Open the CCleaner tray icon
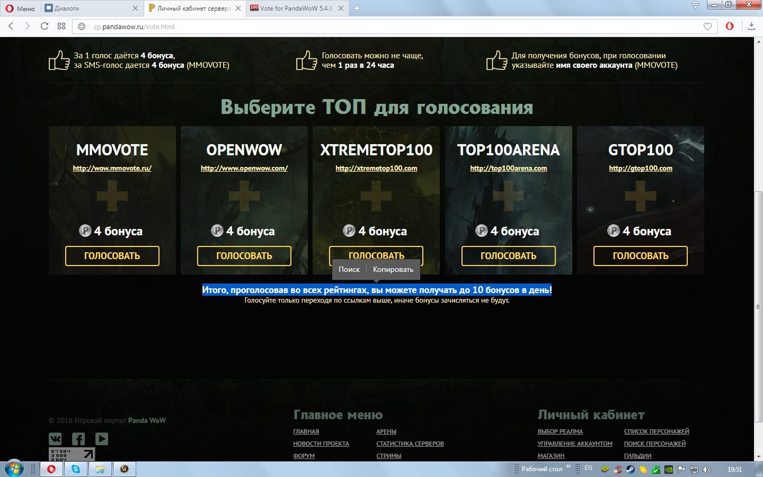The height and width of the screenshot is (477, 763). point(617,469)
